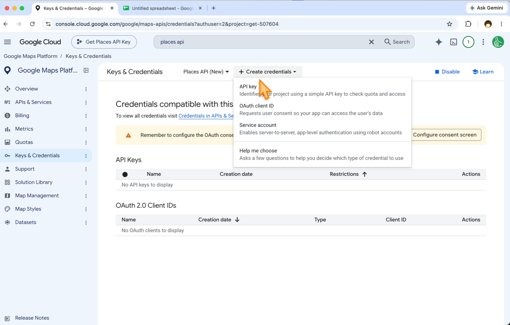This screenshot has width=510, height=325.
Task: Click the places api search field
Action: point(260,42)
